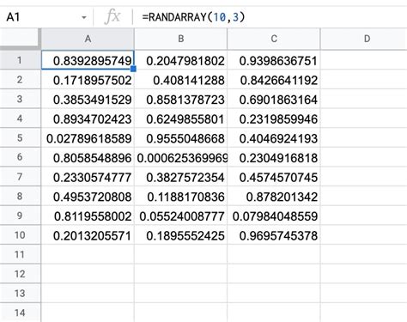Select cell containing 0.4574570745

[x=274, y=177]
